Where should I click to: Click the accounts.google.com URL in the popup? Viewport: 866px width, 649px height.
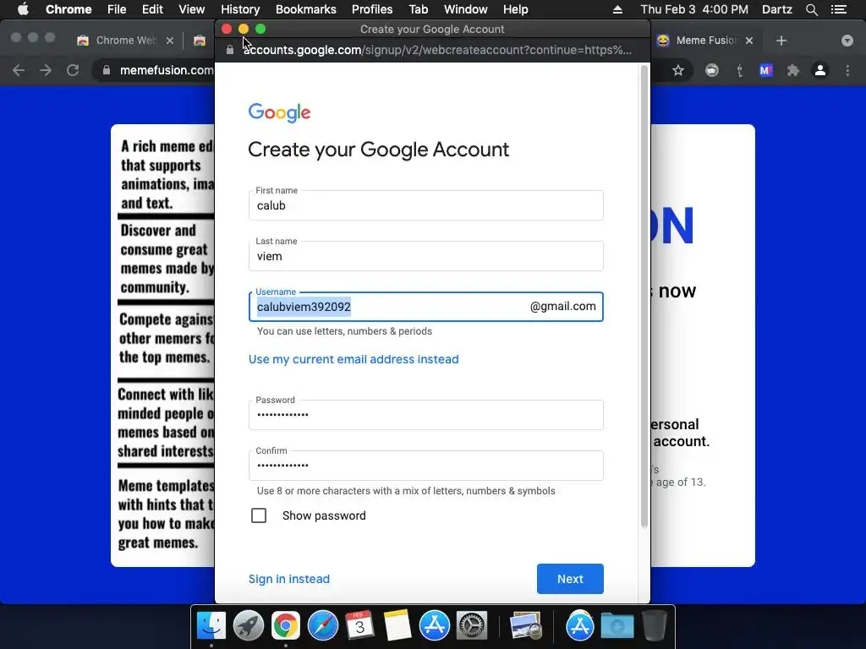tap(437, 50)
